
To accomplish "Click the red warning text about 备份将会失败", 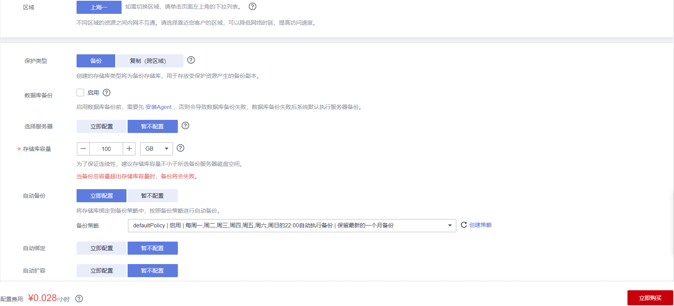I will point(138,176).
